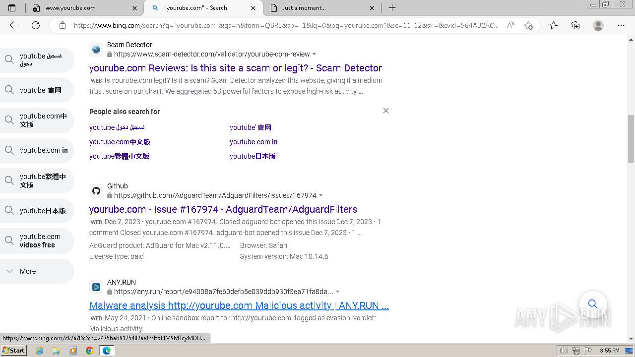
Task: Open a new tab with plus icon
Action: [x=392, y=8]
